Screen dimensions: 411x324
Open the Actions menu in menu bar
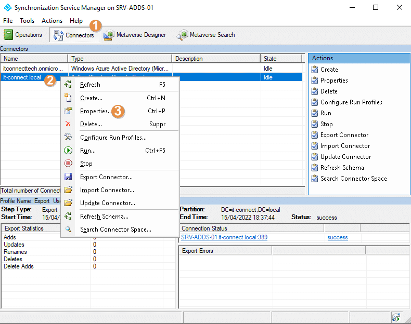[52, 21]
